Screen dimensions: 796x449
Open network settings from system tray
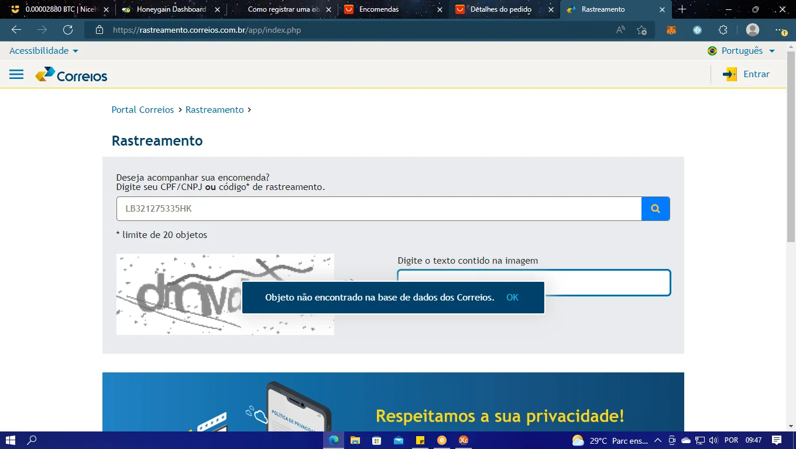[699, 440]
